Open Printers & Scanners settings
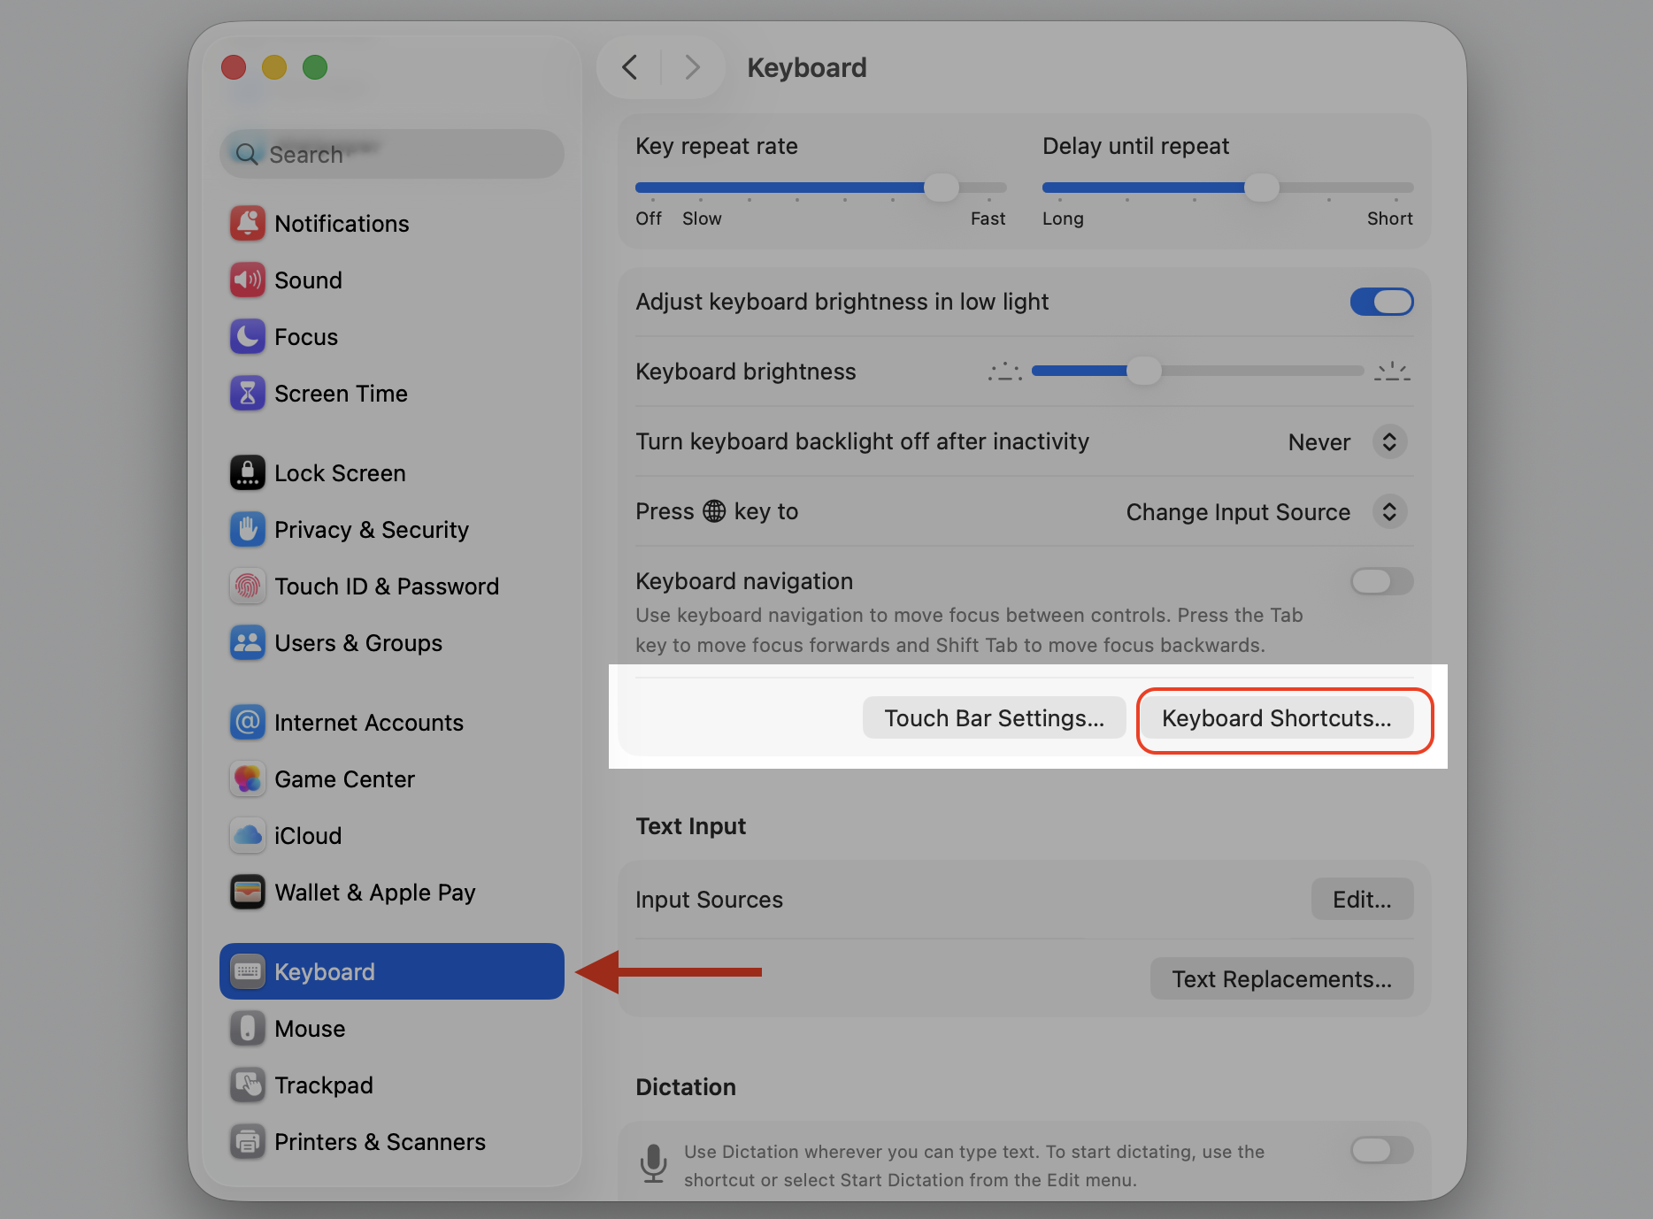1653x1219 pixels. click(x=392, y=1142)
